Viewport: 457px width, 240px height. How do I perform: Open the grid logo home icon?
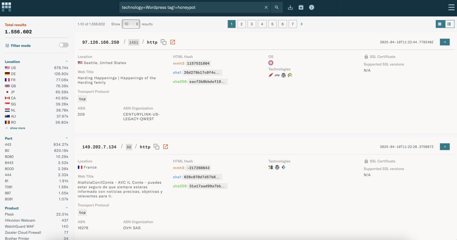click(6, 6)
